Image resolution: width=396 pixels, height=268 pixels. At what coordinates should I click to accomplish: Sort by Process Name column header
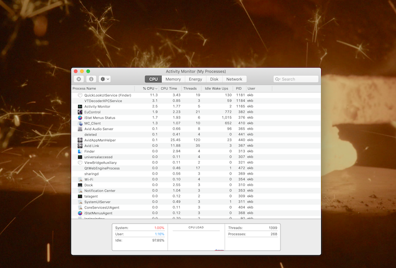(x=103, y=88)
